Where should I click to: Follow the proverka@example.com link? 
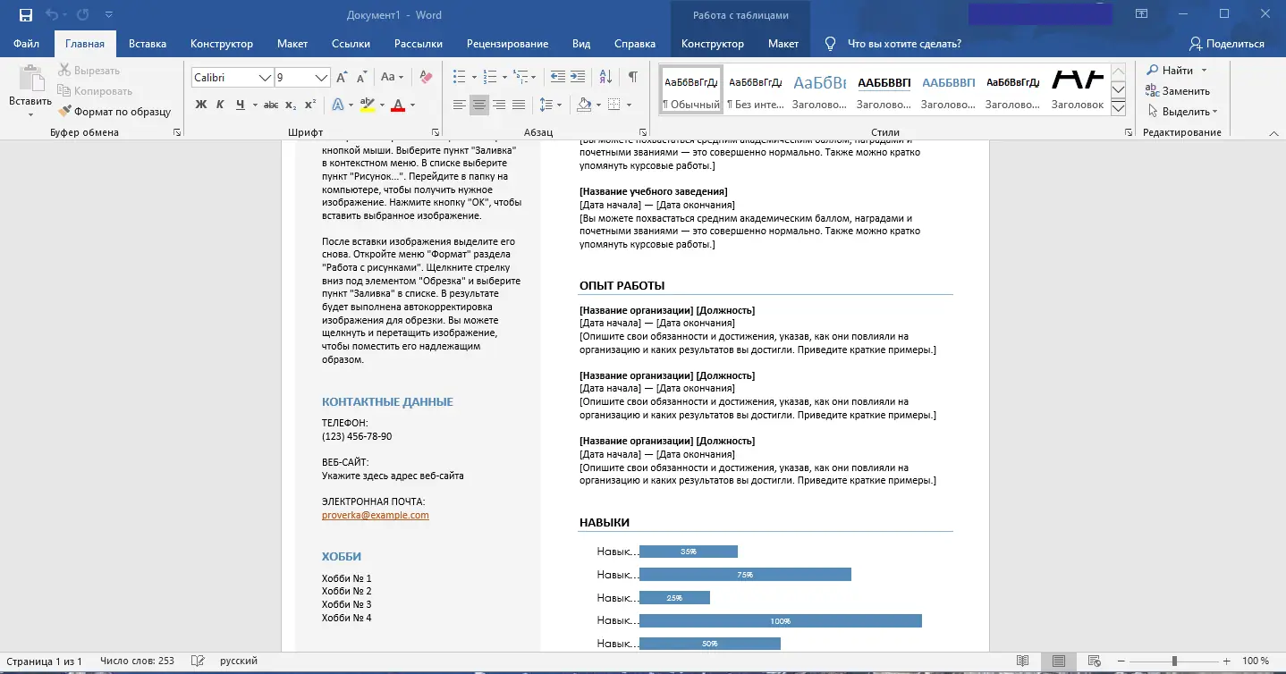(376, 515)
